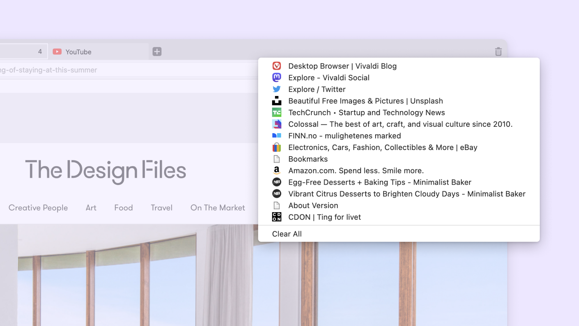Image resolution: width=579 pixels, height=326 pixels.
Task: Reopen CDON | Ting for livet
Action: (x=399, y=217)
